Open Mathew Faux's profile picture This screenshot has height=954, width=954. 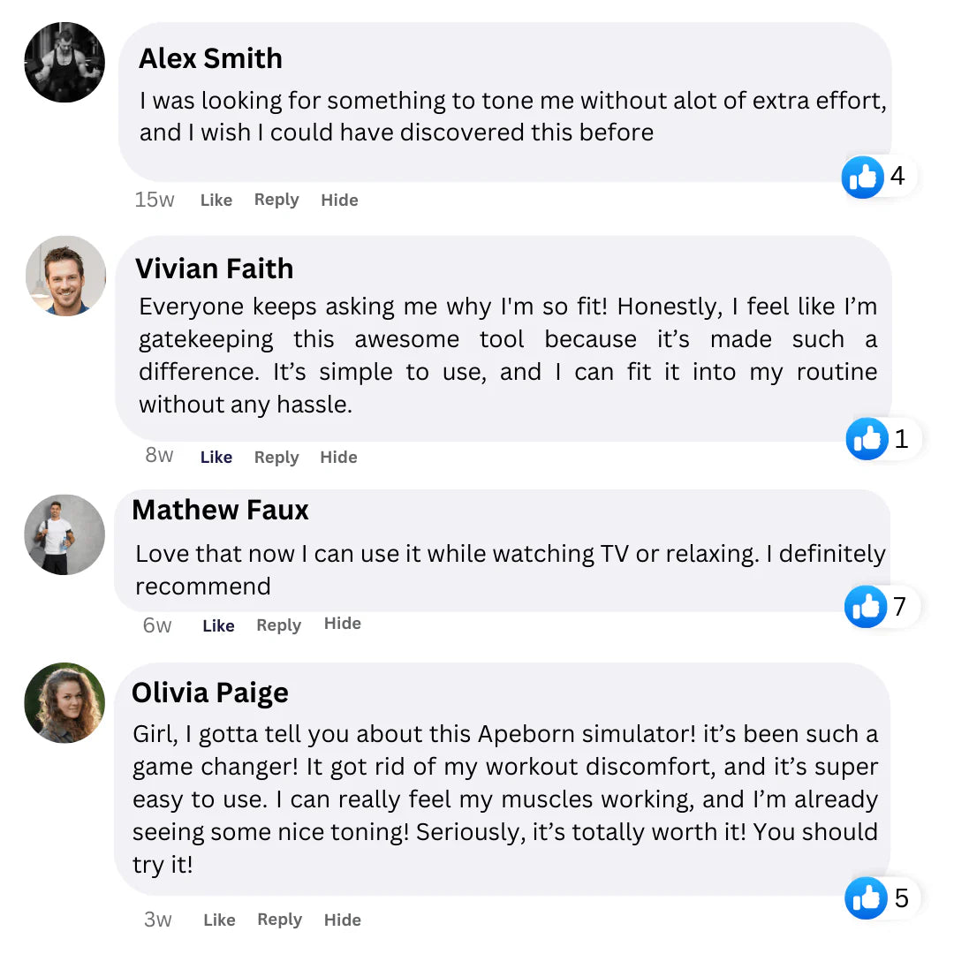tap(64, 534)
